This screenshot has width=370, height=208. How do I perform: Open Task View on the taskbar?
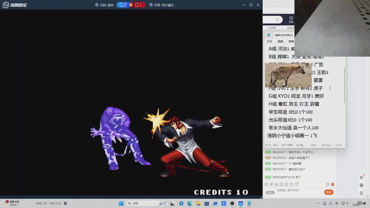pyautogui.click(x=172, y=203)
